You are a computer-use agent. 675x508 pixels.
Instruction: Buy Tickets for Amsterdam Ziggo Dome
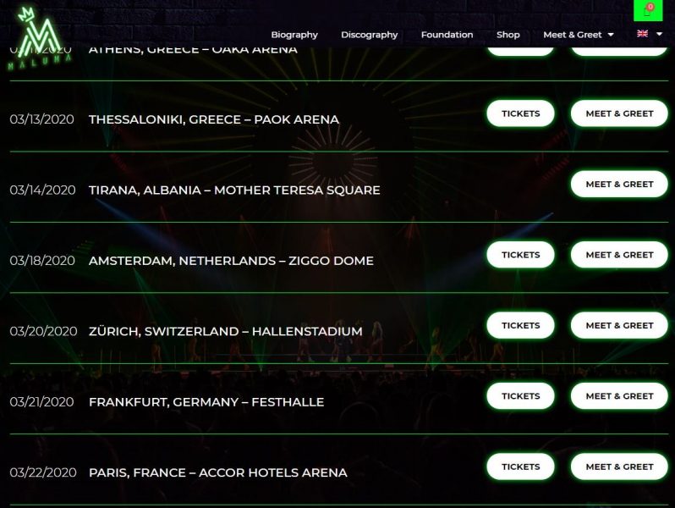(x=520, y=255)
